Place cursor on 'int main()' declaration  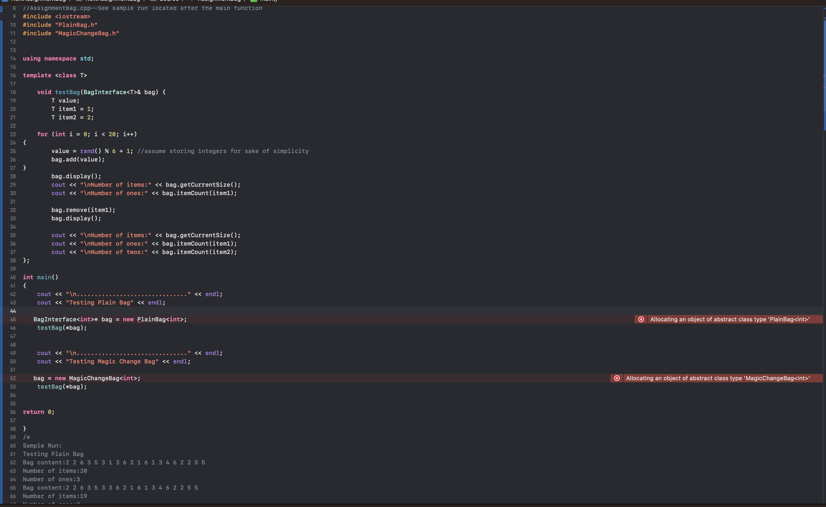pos(40,277)
